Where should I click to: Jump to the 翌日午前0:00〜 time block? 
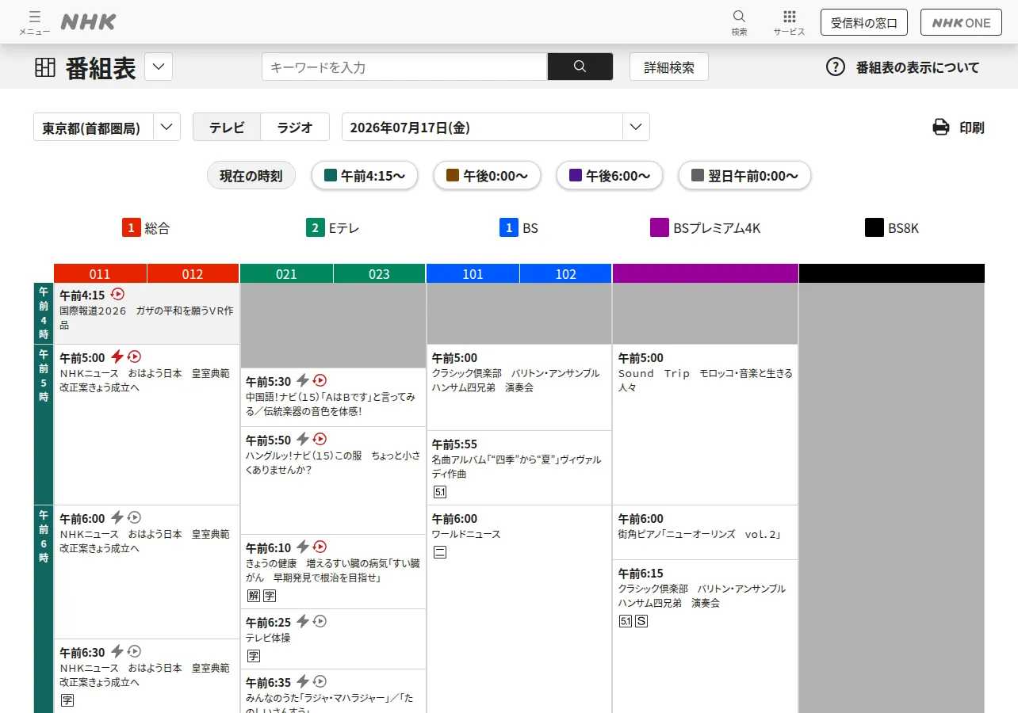coord(744,176)
